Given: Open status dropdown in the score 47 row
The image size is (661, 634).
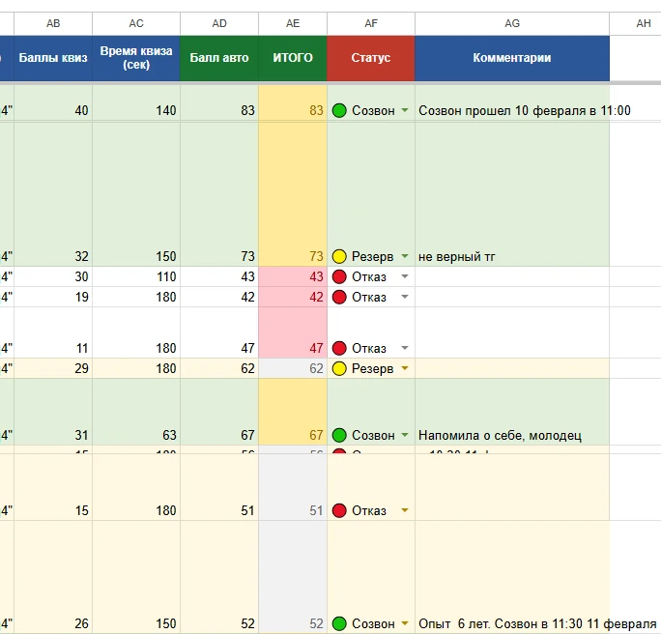Looking at the screenshot, I should click(405, 348).
